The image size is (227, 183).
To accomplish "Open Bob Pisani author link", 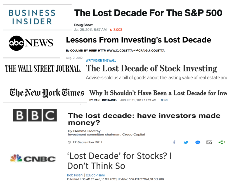I will pyautogui.click(x=75, y=175).
